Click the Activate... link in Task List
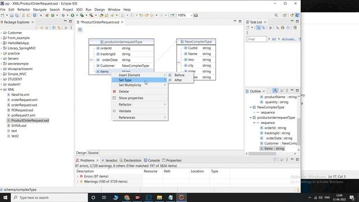This screenshot has width=359, height=202. coord(289,39)
